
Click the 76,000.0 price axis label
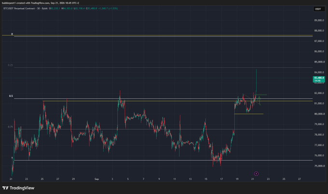click(x=319, y=155)
